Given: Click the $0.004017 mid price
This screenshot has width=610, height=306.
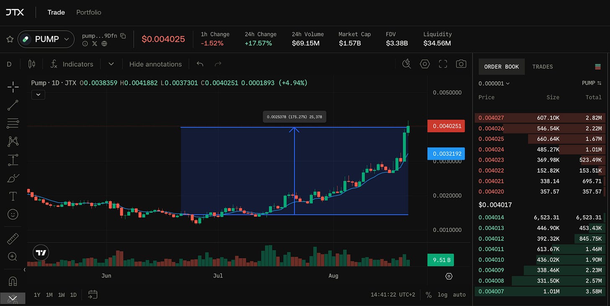Looking at the screenshot, I should point(495,205).
